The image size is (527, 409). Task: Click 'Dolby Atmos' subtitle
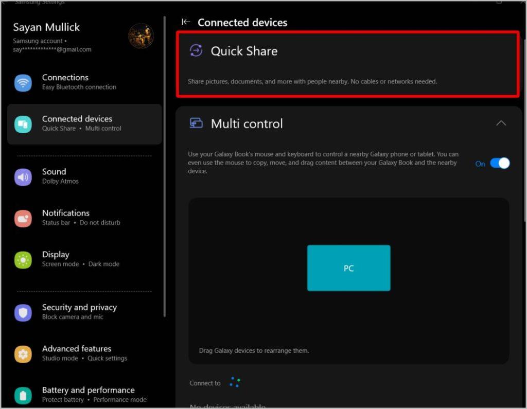pos(60,181)
